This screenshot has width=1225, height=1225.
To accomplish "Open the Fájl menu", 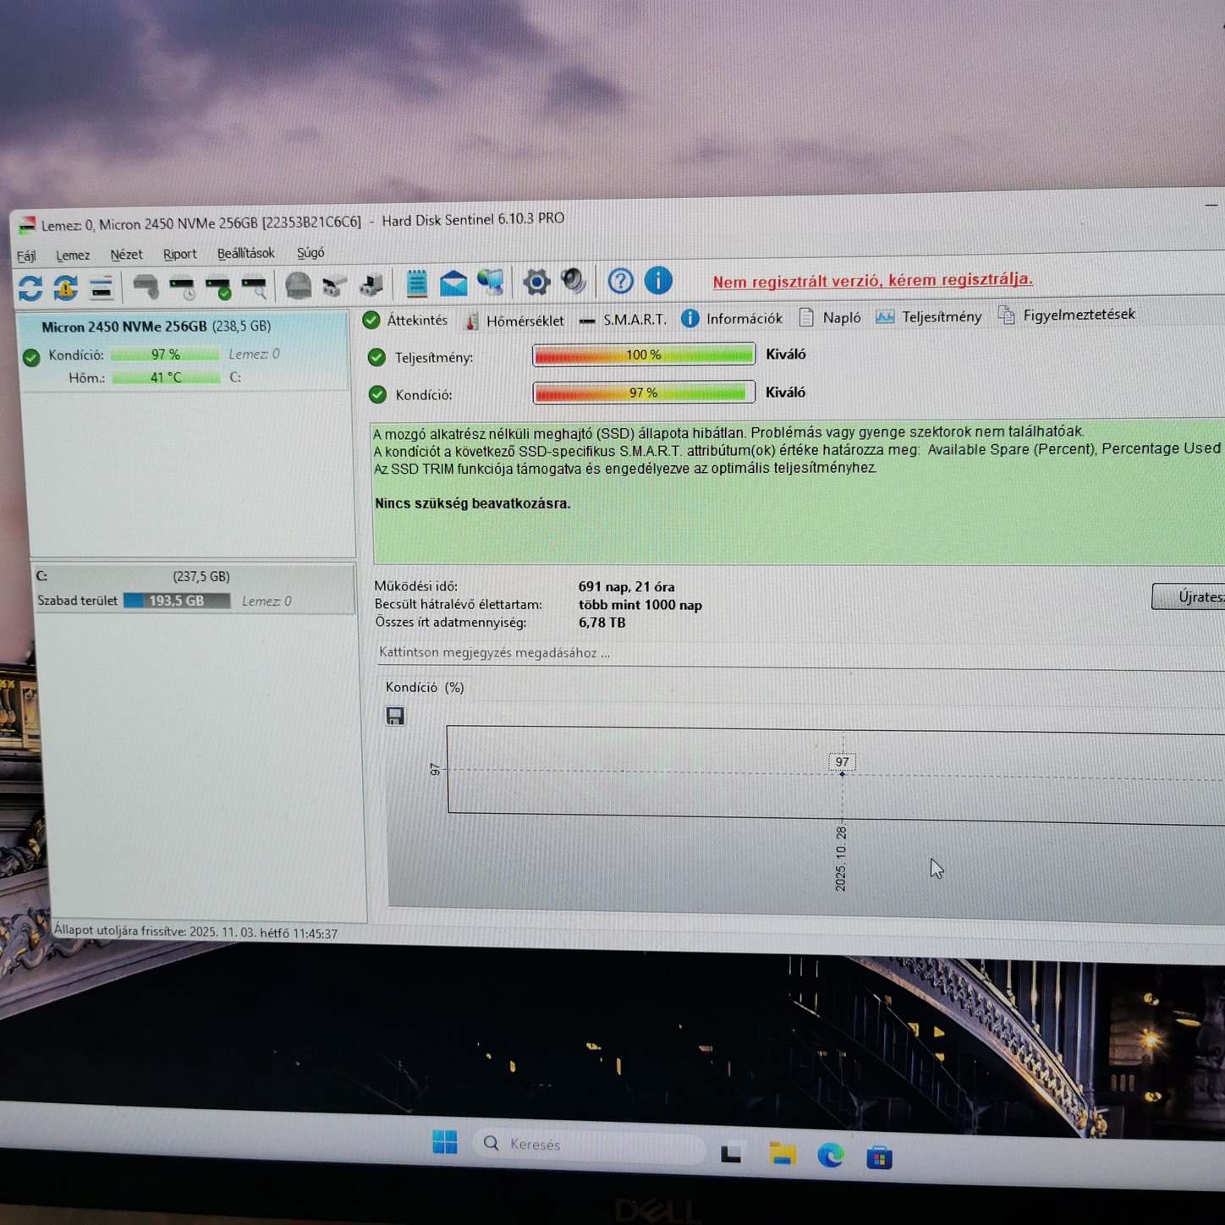I will click(26, 255).
